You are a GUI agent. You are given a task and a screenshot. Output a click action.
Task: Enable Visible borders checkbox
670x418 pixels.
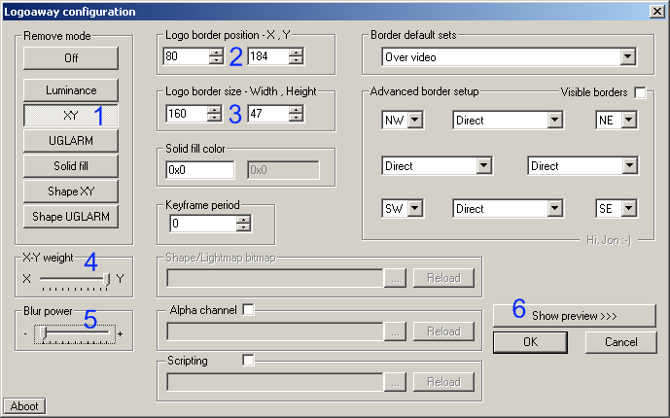pyautogui.click(x=640, y=92)
